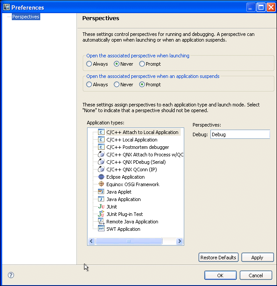Click the C/C++ Local Application icon
Image resolution: width=277 pixels, height=286 pixels.
click(x=101, y=140)
